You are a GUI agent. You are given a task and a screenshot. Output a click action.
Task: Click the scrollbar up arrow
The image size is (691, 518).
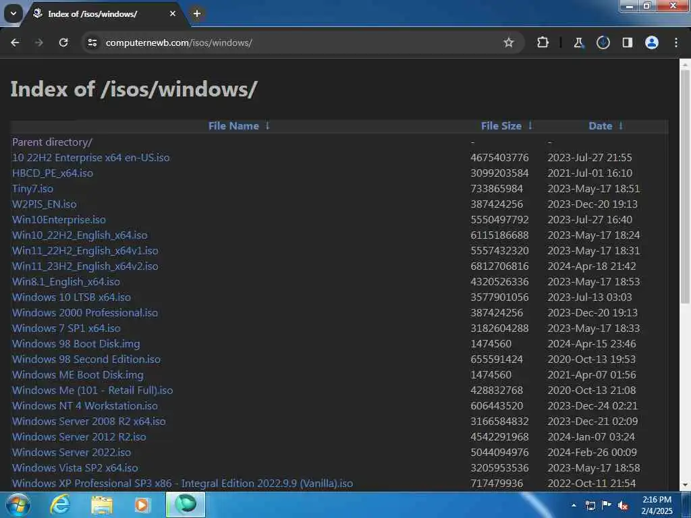click(685, 65)
